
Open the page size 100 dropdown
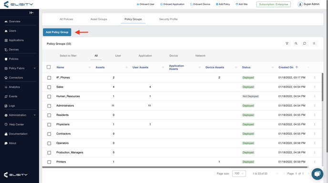pyautogui.click(x=239, y=173)
